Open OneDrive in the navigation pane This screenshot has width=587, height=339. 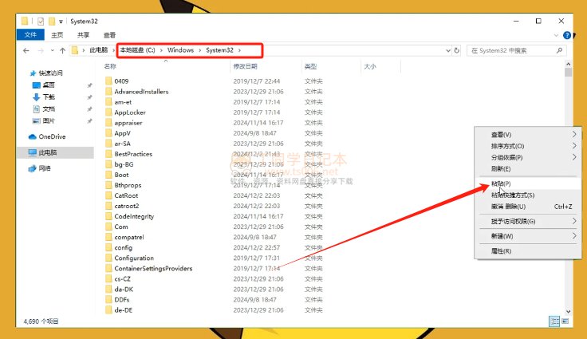[x=52, y=136]
